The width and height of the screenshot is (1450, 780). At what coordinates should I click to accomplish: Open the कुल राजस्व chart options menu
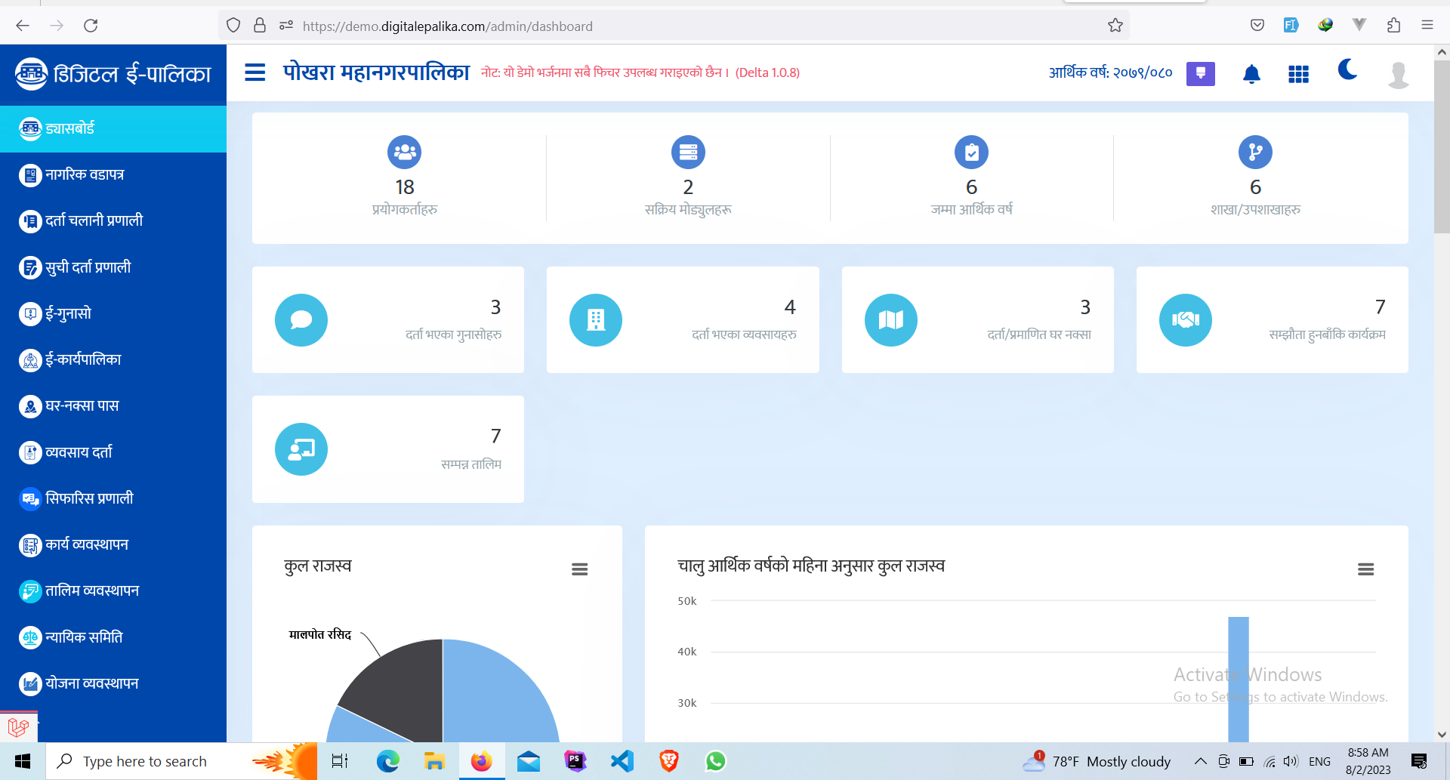579,569
